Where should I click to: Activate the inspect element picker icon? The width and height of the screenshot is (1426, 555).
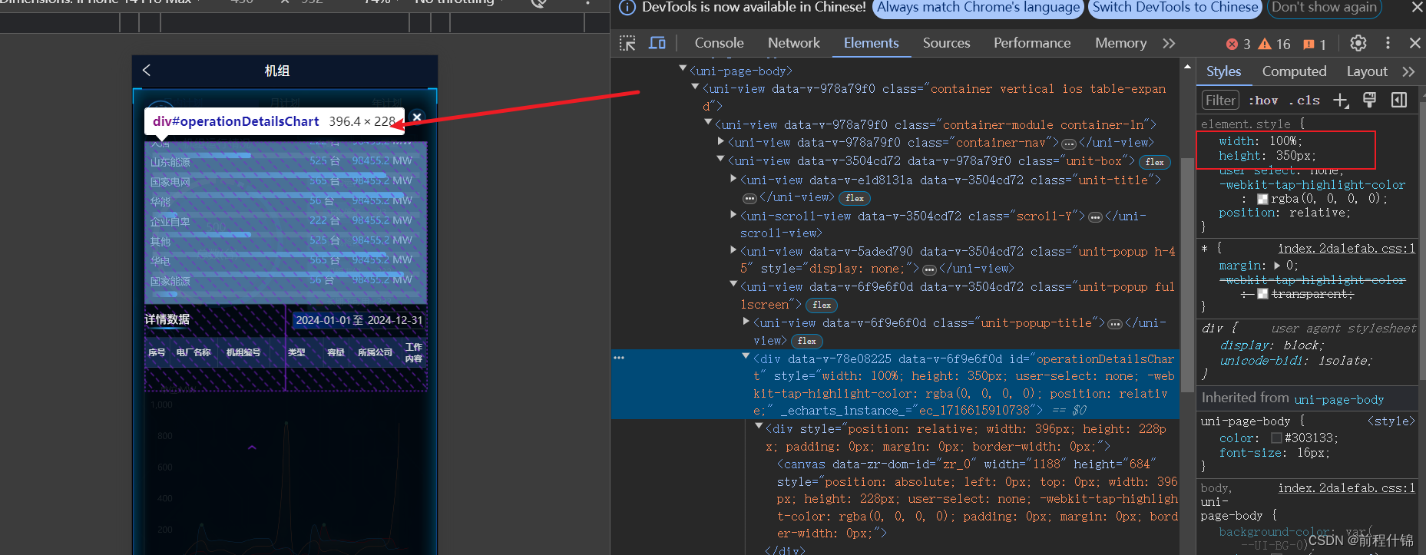(x=627, y=43)
